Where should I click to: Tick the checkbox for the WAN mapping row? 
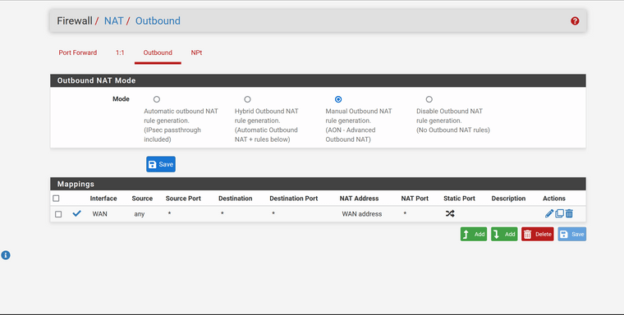coord(58,214)
